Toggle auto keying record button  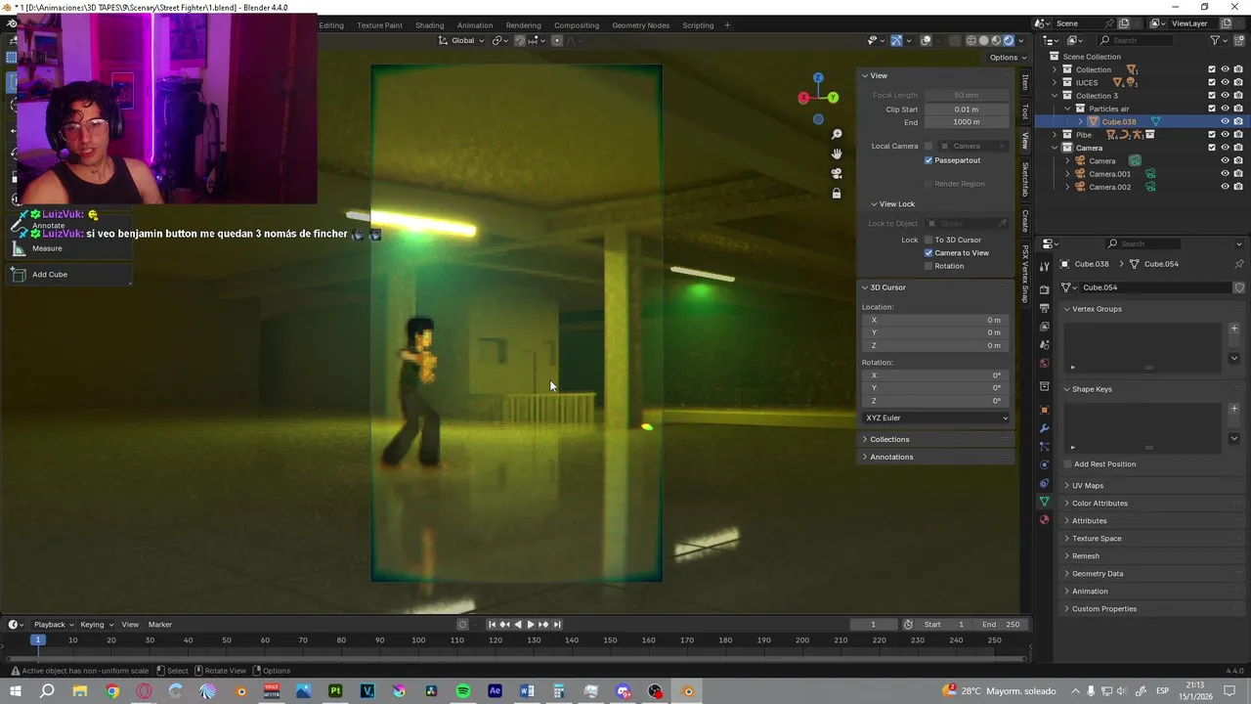[462, 625]
